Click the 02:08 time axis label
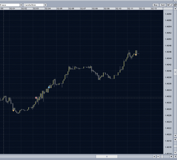Viewport: 177px width, 160px height. click(95, 8)
